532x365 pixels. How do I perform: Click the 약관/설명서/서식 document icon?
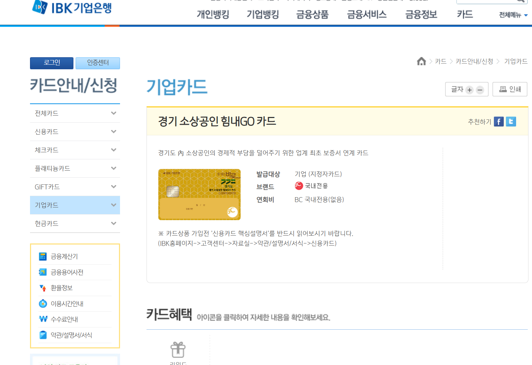[x=43, y=335]
